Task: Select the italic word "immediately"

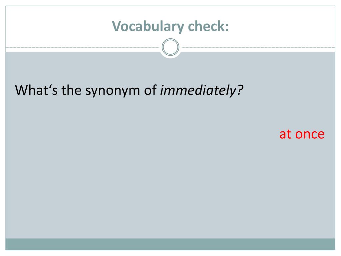Action: (198, 90)
